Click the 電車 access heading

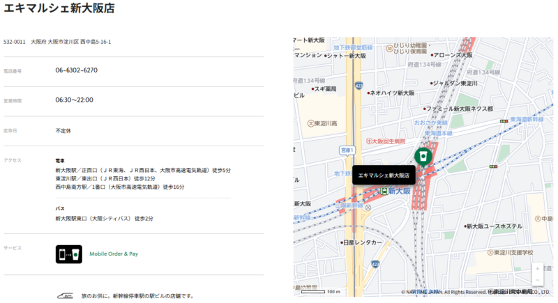coord(60,161)
